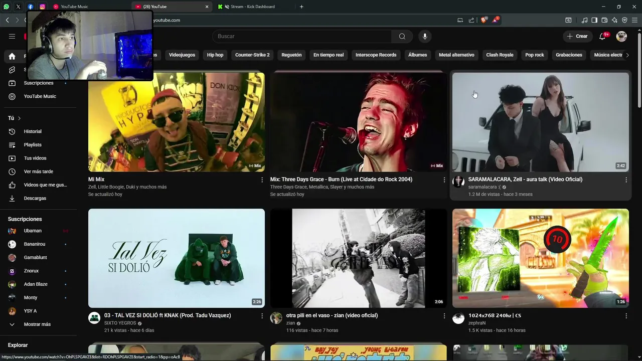Open options for Mi Mix video
This screenshot has height=361, width=642.
tap(262, 179)
